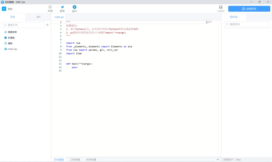Click the 已保存 save disk icon

coord(221,7)
